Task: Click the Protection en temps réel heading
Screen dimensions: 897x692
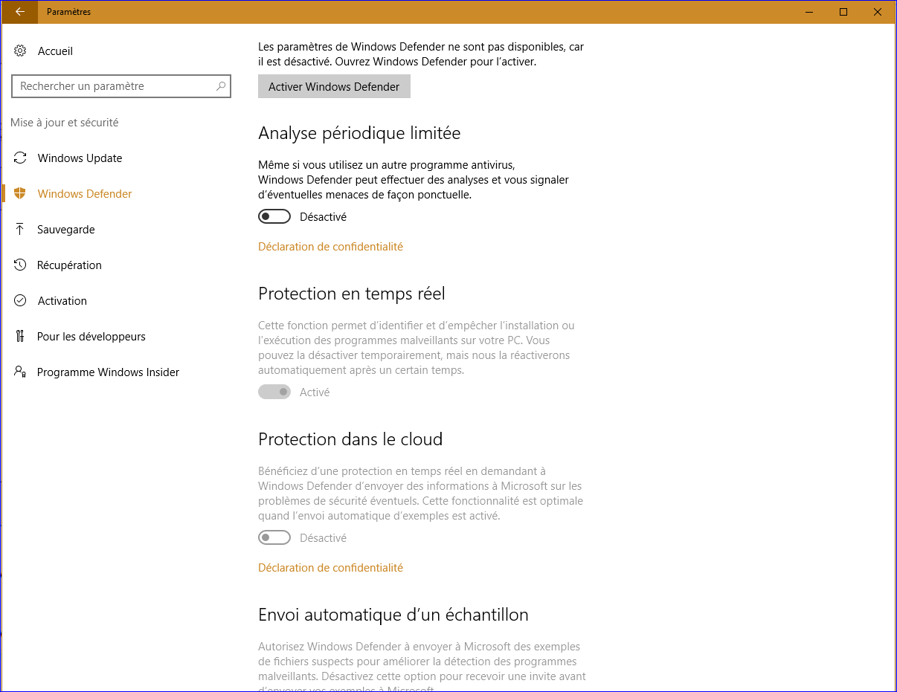Action: (352, 294)
